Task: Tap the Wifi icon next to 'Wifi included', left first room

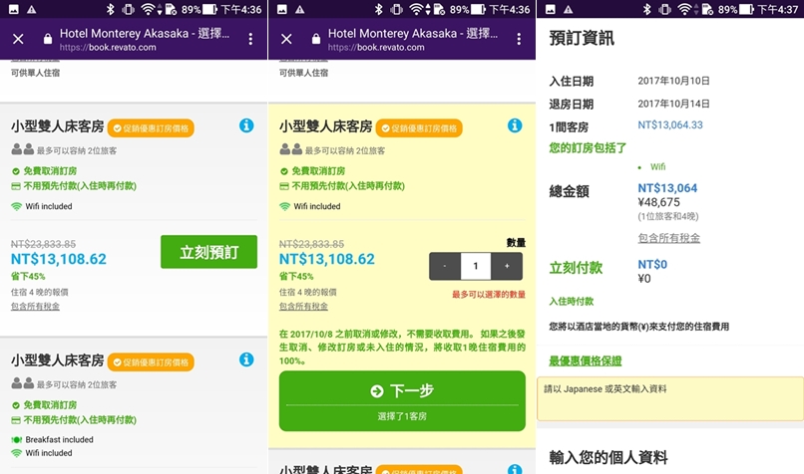Action: 16,206
